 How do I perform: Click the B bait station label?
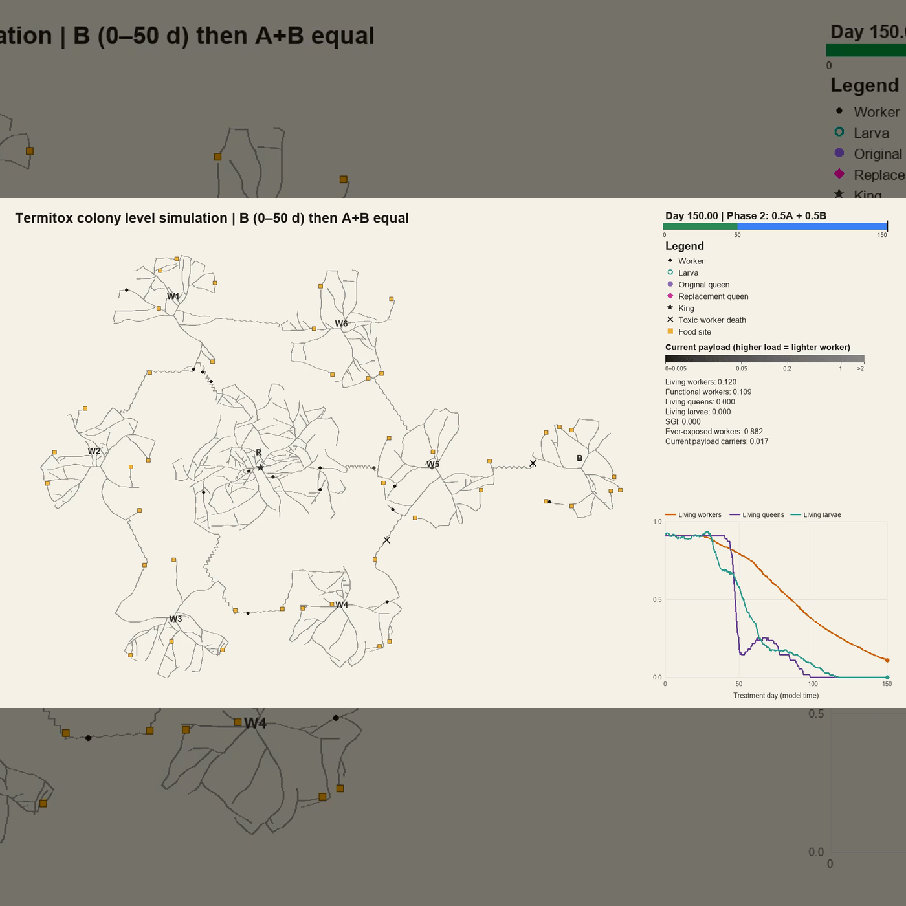[579, 458]
